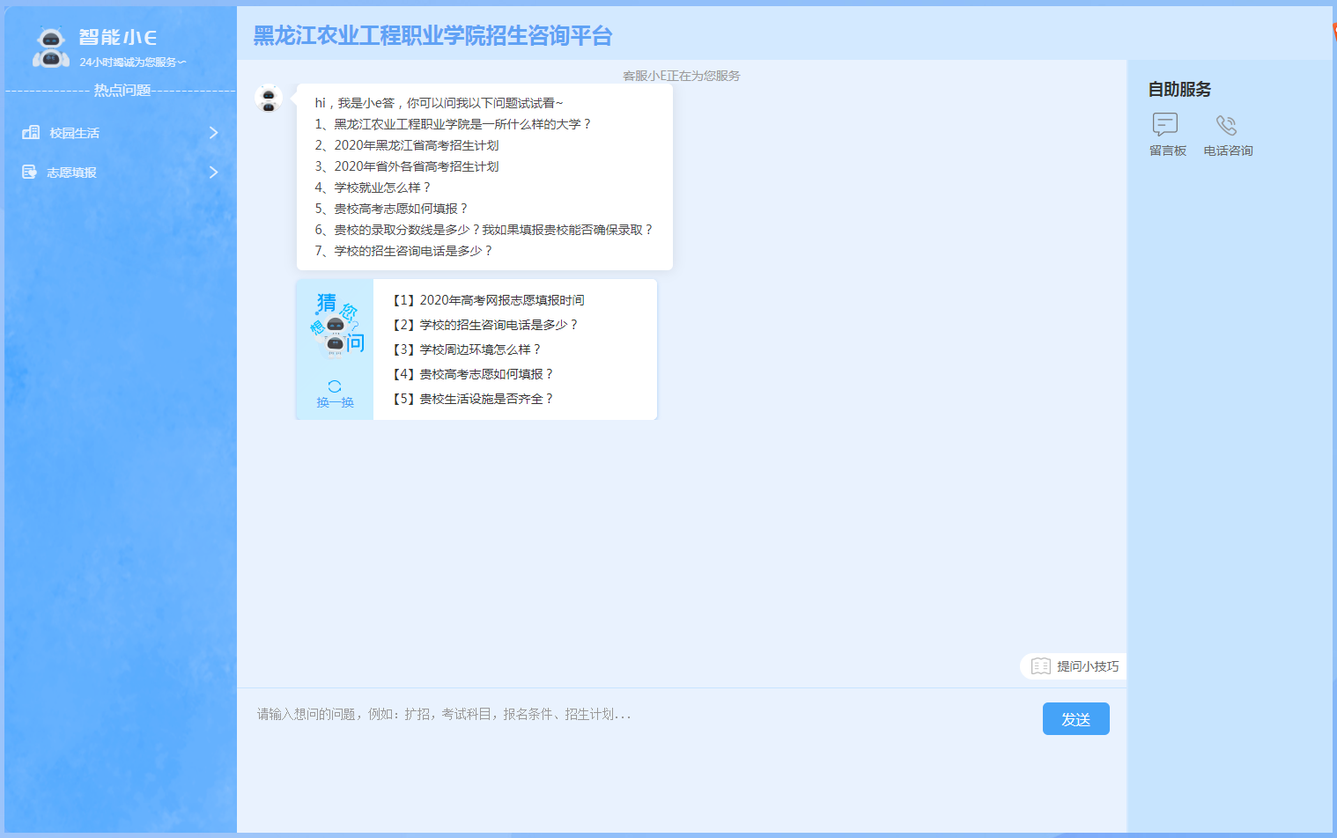Select suggestion【1】2020年高考网报志愿填报时间

[488, 300]
